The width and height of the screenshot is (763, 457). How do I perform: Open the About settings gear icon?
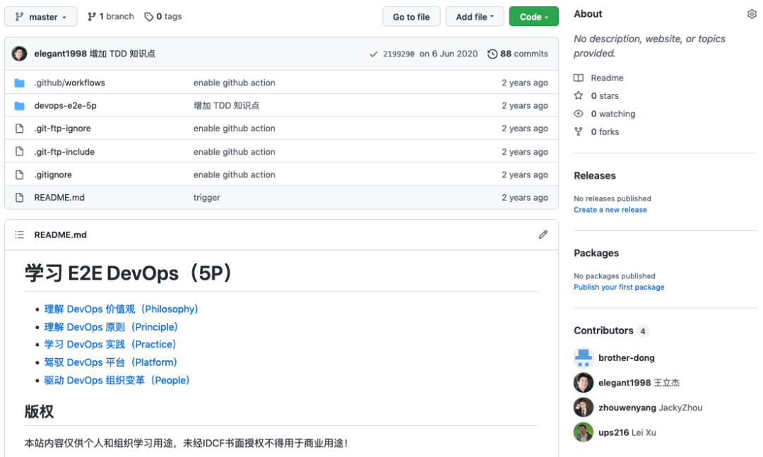(x=752, y=14)
